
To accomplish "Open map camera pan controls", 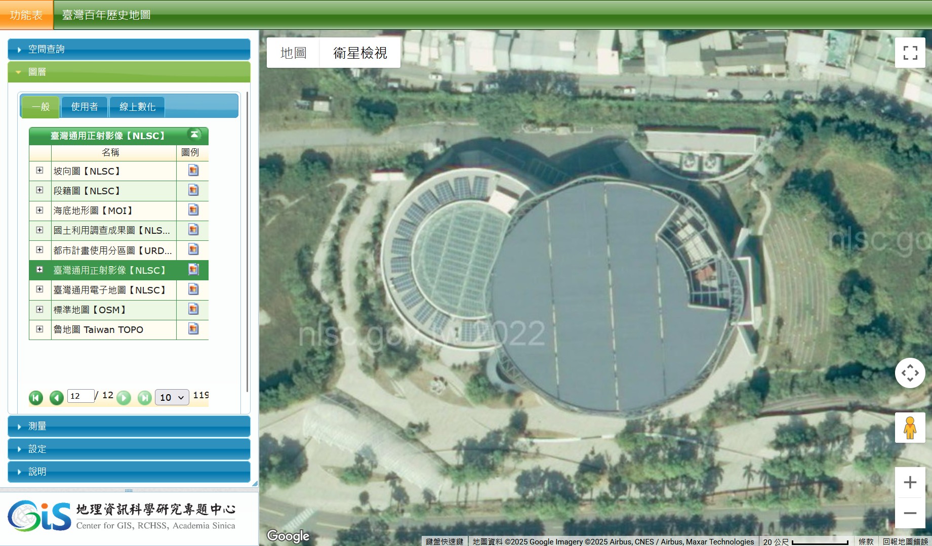I will [910, 373].
